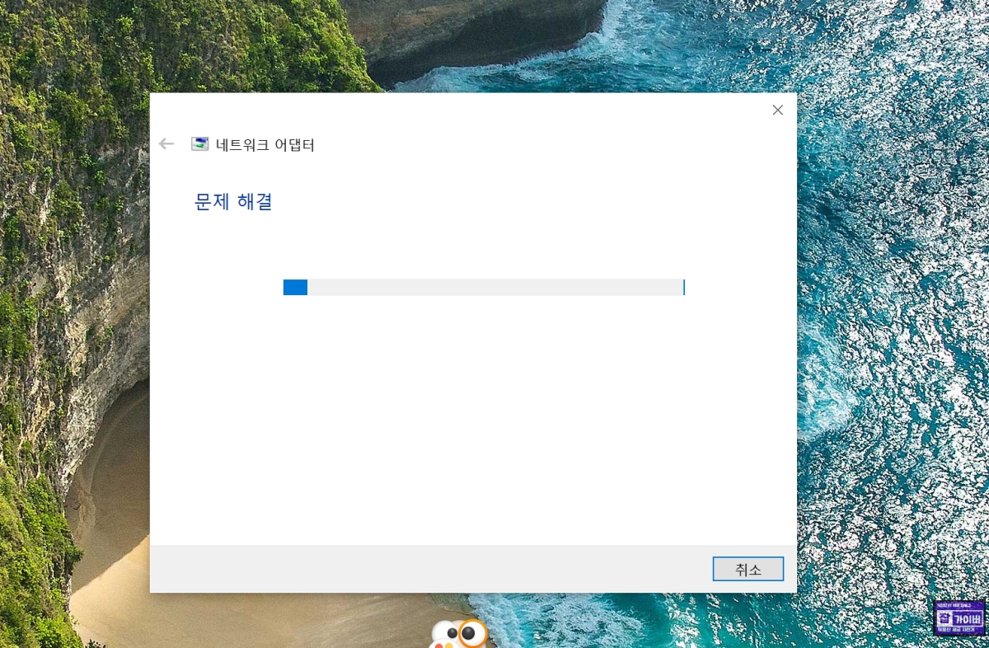Click the 문제 해결 heading
Viewport: 989px width, 648px height.
[x=233, y=201]
